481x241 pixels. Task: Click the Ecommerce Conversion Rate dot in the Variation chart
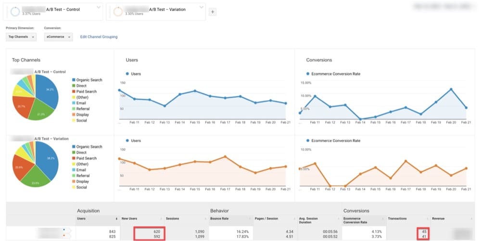[308, 141]
